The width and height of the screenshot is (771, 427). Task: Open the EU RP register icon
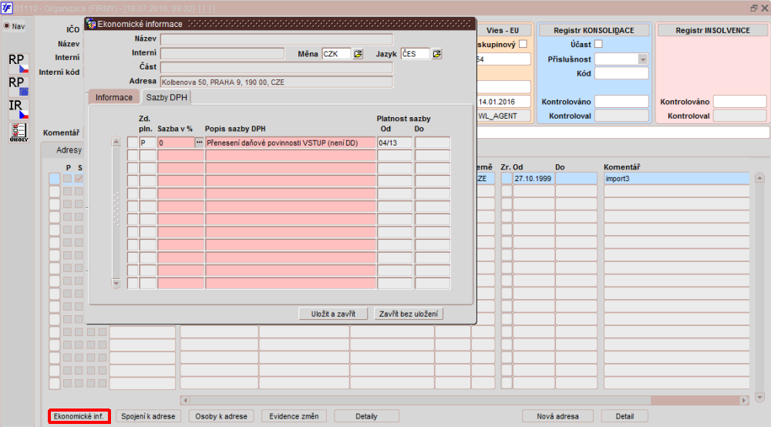coord(19,86)
